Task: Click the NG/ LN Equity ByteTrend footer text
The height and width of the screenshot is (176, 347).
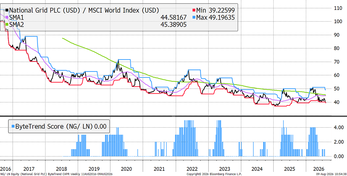Action: [x=57, y=174]
